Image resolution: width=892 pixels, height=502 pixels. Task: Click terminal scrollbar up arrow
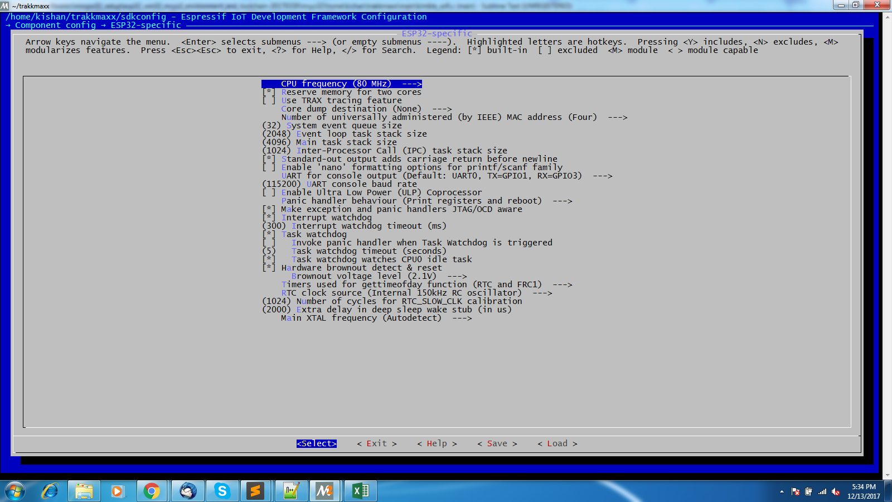(x=888, y=17)
